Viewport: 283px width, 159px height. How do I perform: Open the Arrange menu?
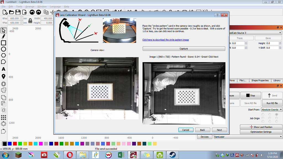click(30, 7)
